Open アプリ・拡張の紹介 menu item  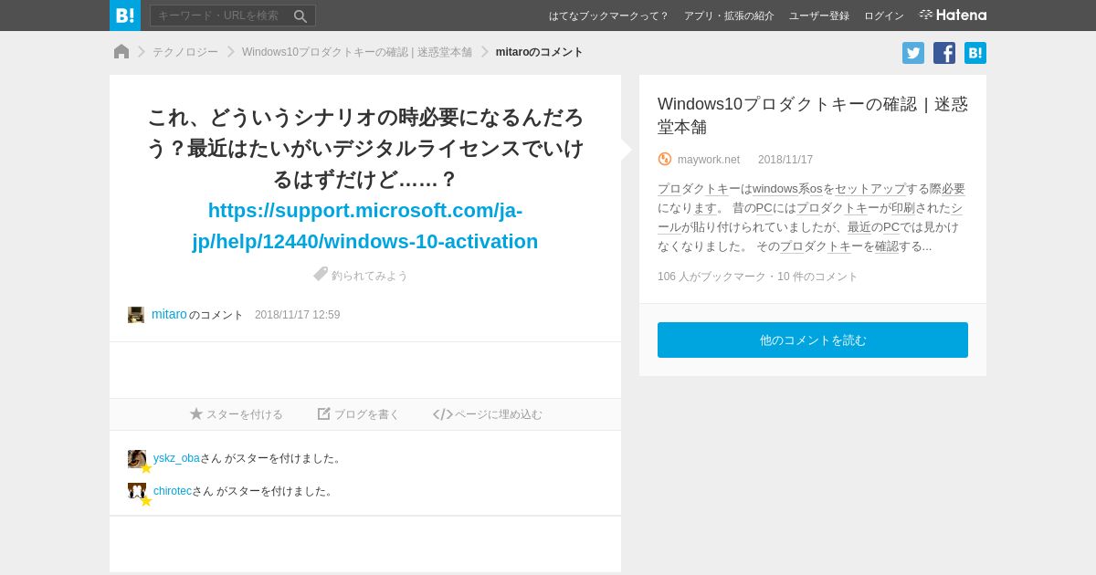point(729,16)
